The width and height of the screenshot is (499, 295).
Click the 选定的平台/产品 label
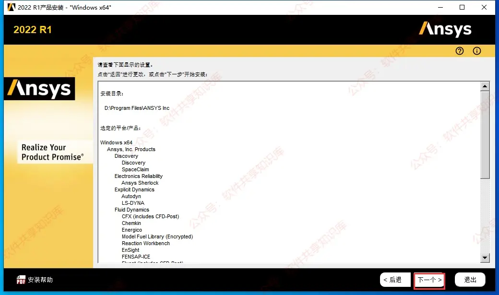(x=120, y=128)
